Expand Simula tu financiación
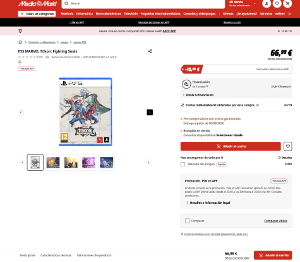The width and height of the screenshot is (300, 262). pos(198,95)
